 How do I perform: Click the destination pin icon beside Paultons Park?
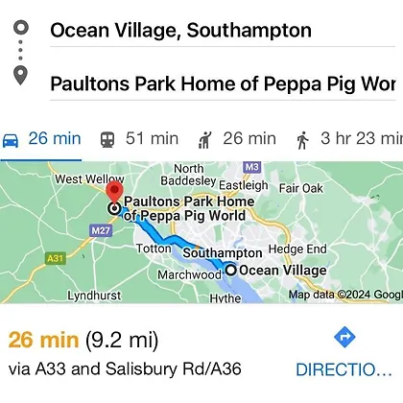[20, 76]
